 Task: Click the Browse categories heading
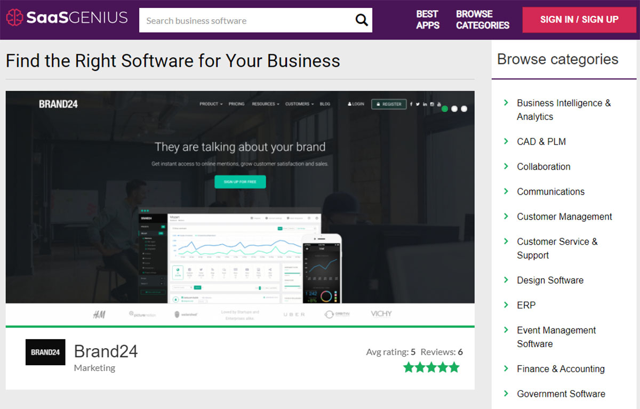pyautogui.click(x=557, y=59)
